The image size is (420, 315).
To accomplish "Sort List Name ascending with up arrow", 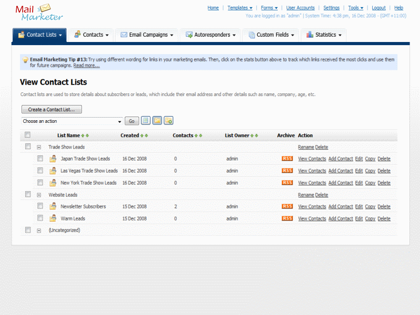I will (83, 135).
